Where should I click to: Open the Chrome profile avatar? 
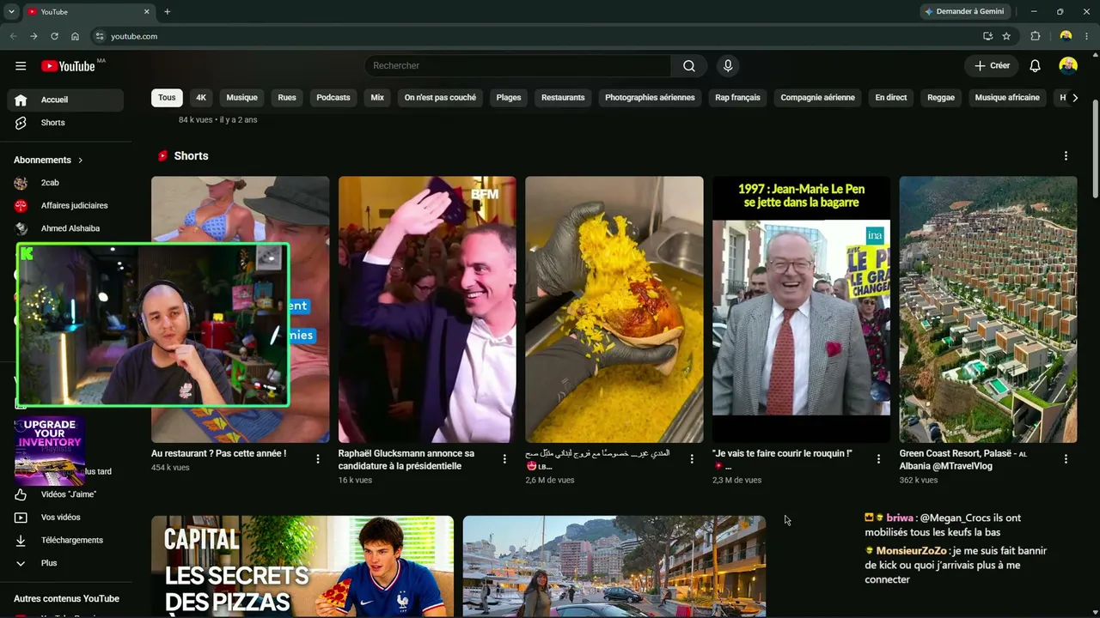click(1066, 36)
